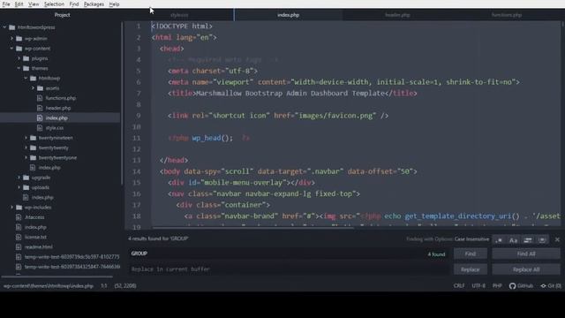This screenshot has height=318, width=565.
Task: Open the View menu
Action: [x=34, y=4]
